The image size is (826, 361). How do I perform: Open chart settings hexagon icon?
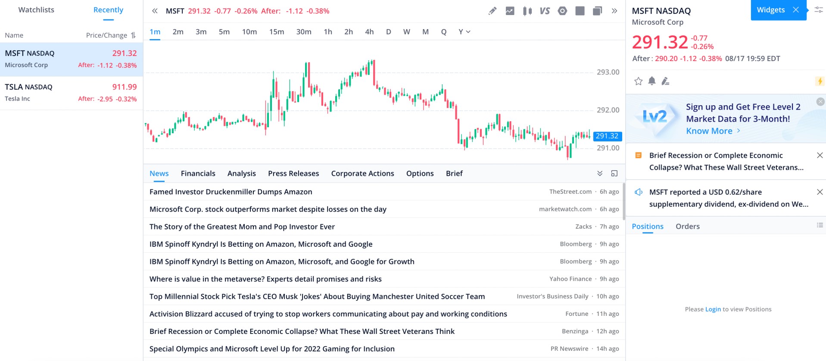coord(562,11)
